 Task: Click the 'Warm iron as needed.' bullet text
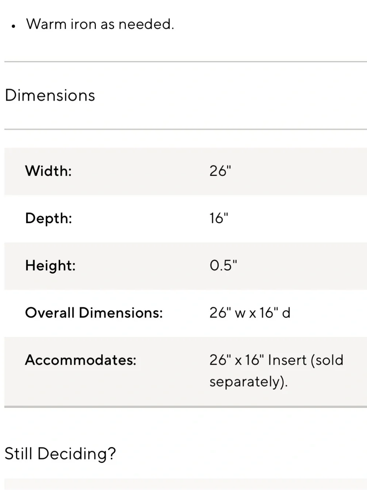point(100,24)
